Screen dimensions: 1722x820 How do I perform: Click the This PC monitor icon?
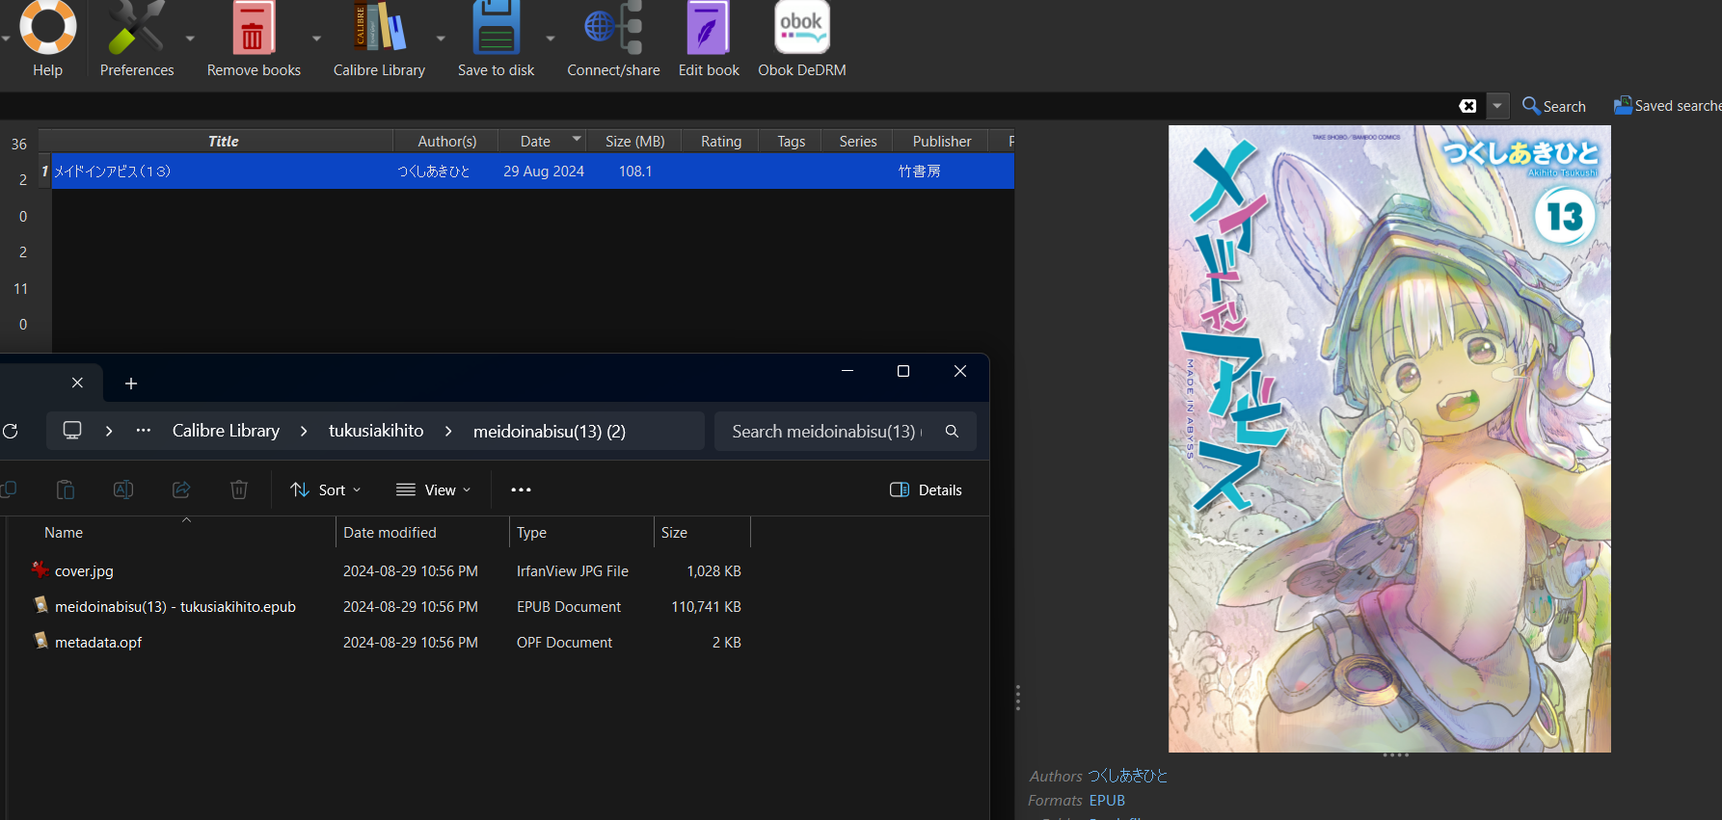coord(72,431)
